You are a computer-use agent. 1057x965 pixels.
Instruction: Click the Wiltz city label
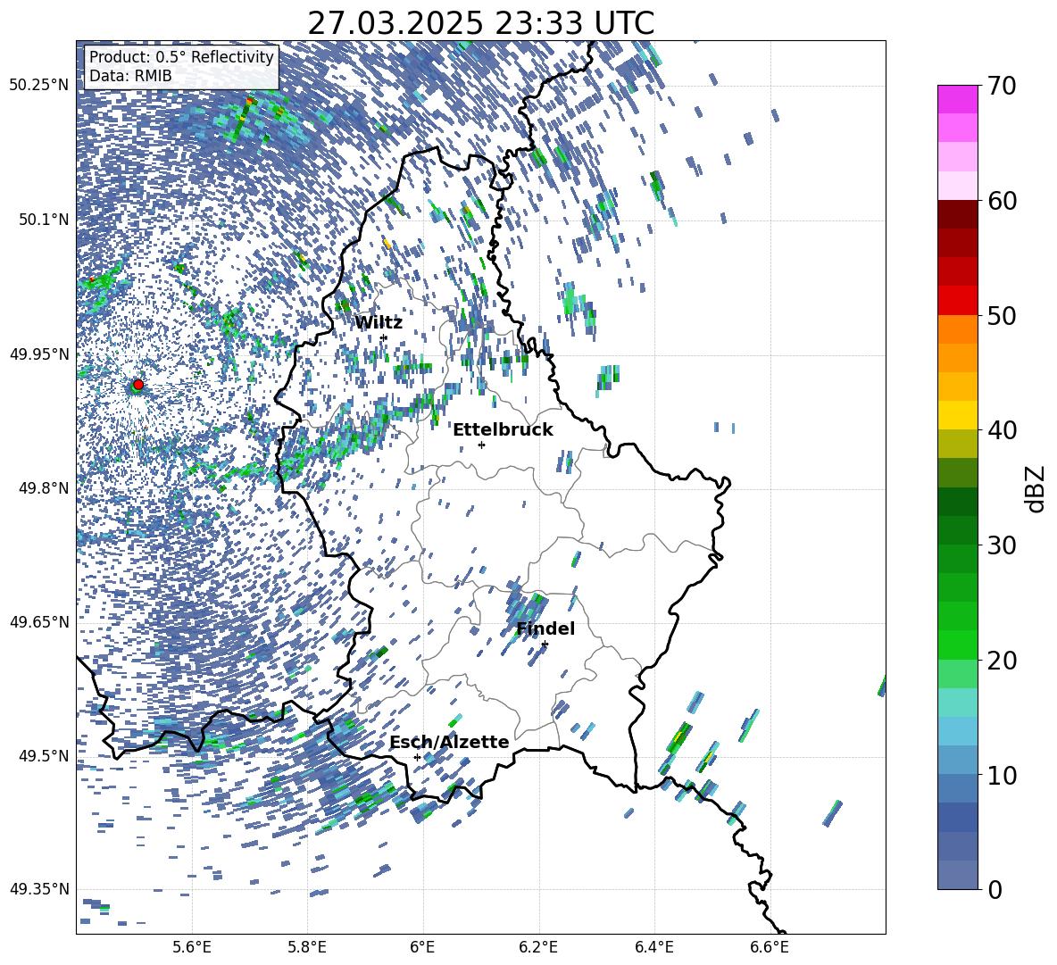click(x=379, y=323)
